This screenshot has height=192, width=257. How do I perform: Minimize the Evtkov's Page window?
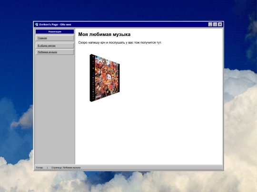pos(210,25)
